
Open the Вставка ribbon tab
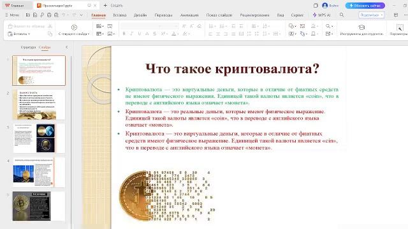coord(120,15)
